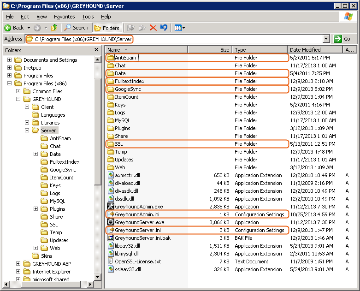Sort by Date Modified column header
The width and height of the screenshot is (360, 291).
point(315,50)
